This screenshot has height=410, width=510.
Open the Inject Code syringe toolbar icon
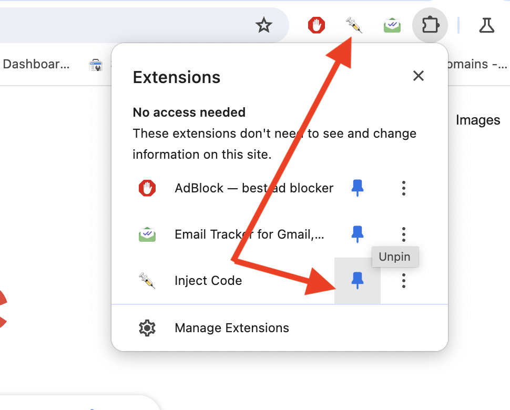point(354,25)
